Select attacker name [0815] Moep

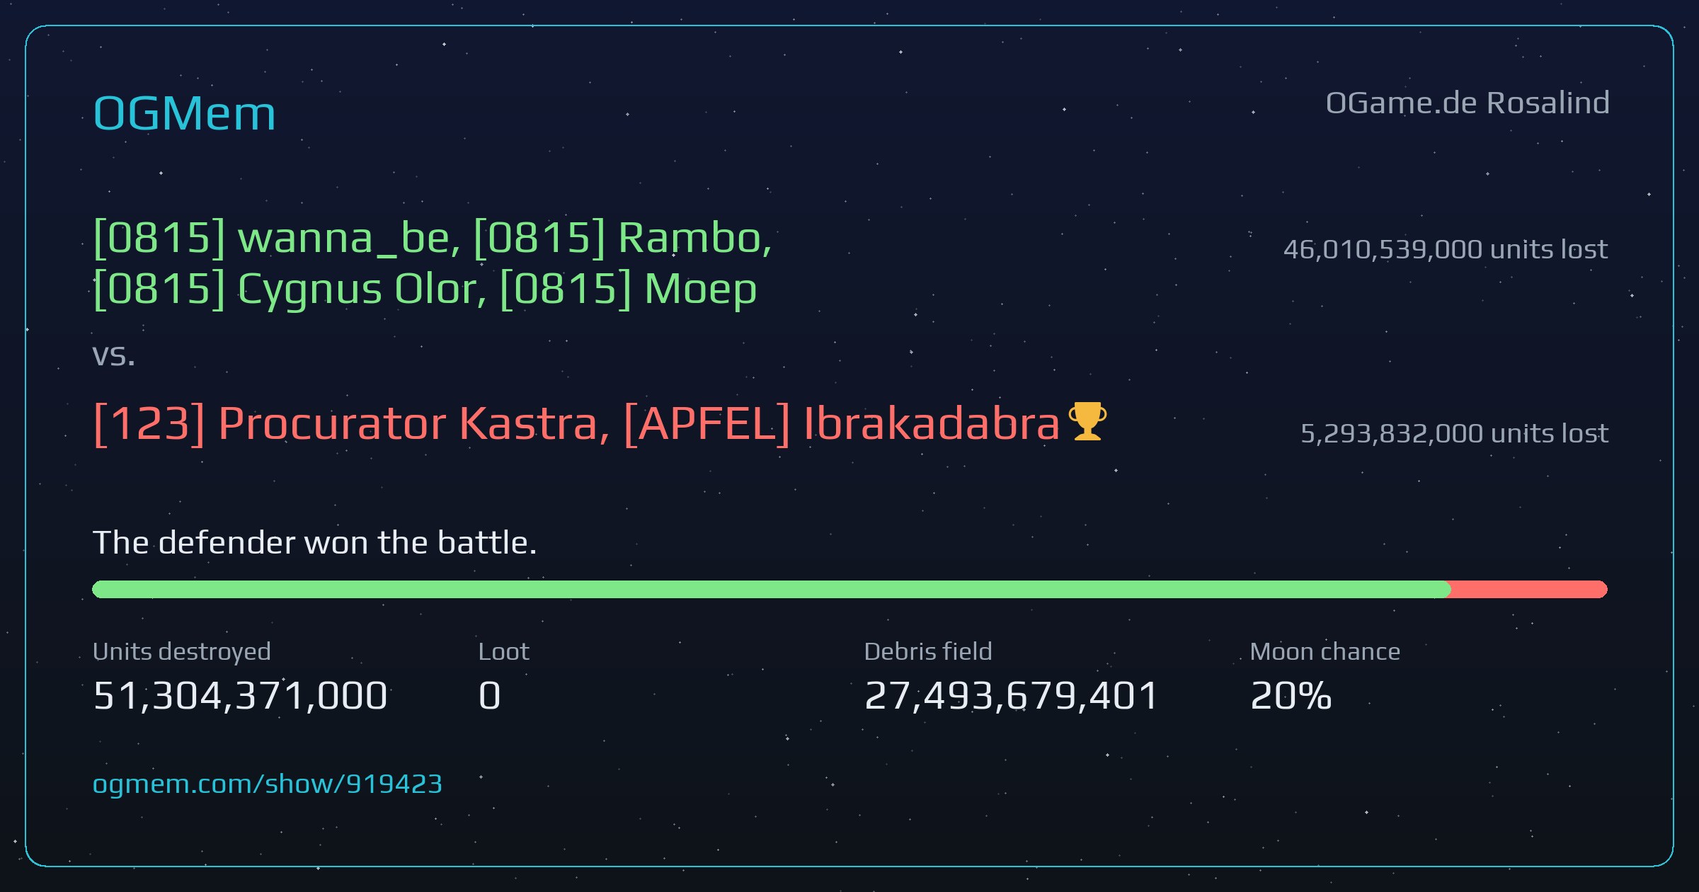[x=629, y=289]
